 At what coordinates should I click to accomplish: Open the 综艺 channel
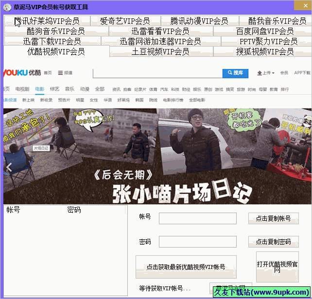(54, 89)
